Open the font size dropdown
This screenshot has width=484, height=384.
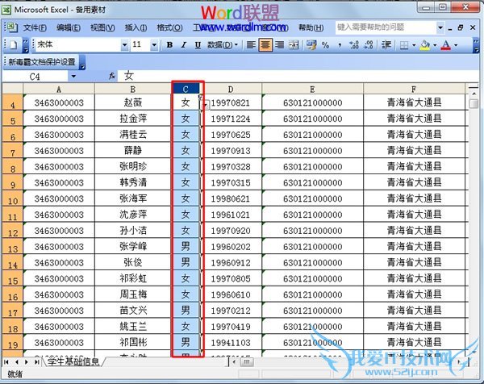pos(154,45)
